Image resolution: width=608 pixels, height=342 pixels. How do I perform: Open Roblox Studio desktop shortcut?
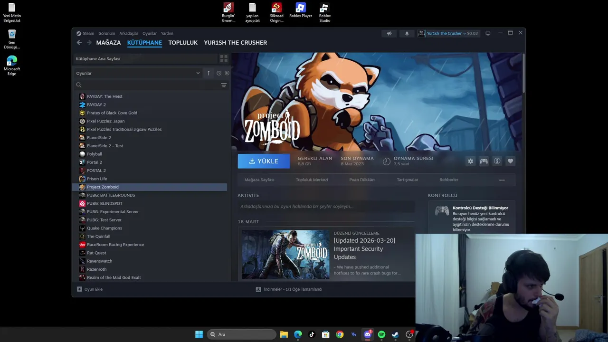(324, 12)
